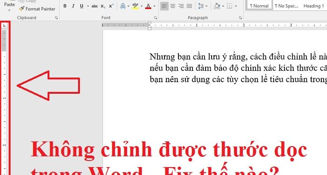Open the Clipboard dialog launcher
The image size is (327, 175).
[x=57, y=18]
